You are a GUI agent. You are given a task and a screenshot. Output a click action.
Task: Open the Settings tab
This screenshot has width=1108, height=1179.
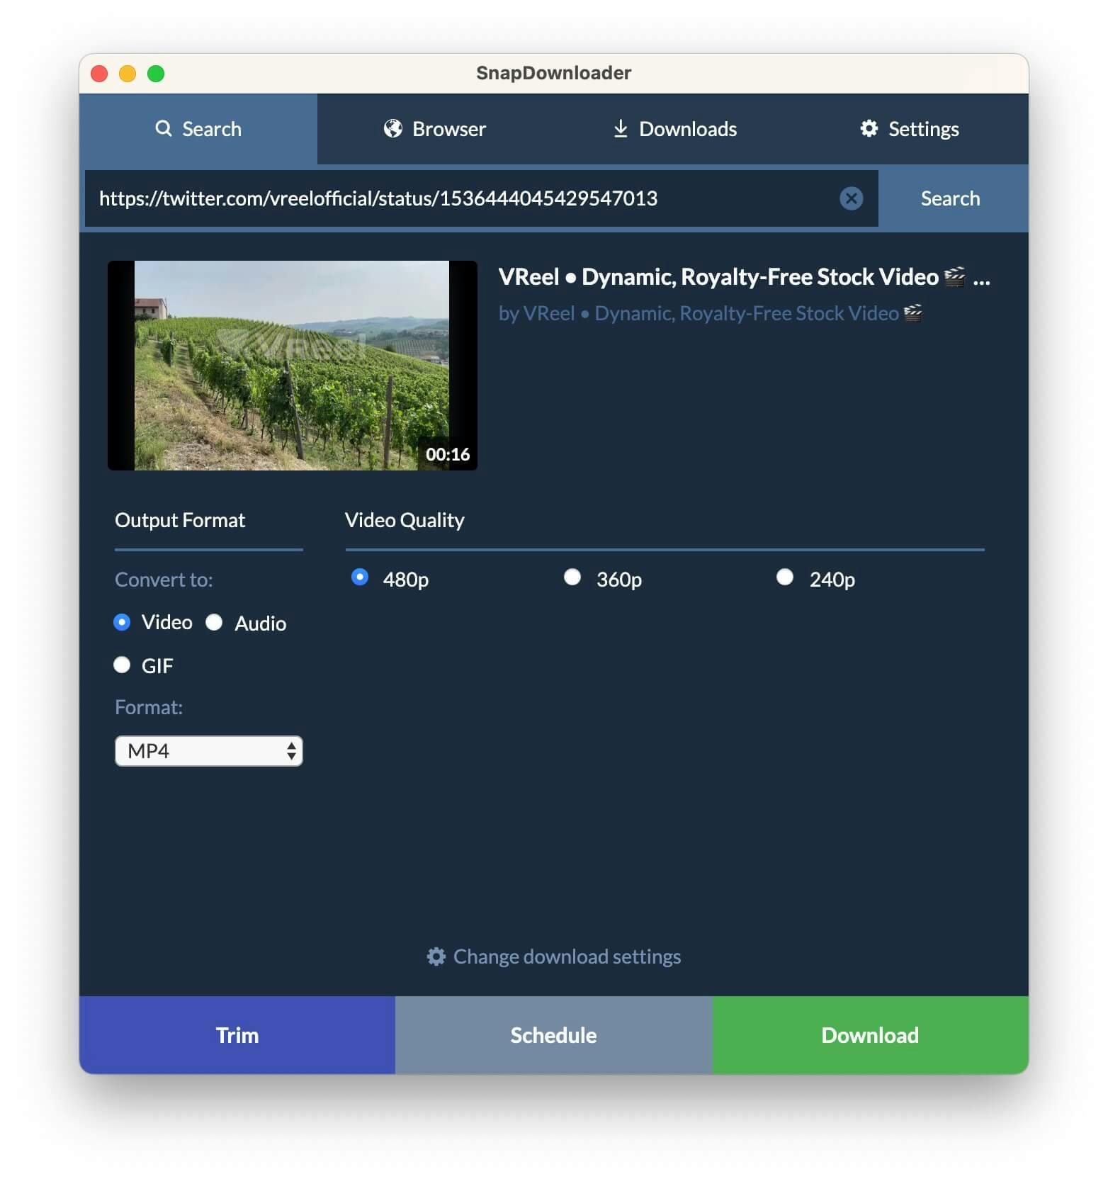point(910,129)
